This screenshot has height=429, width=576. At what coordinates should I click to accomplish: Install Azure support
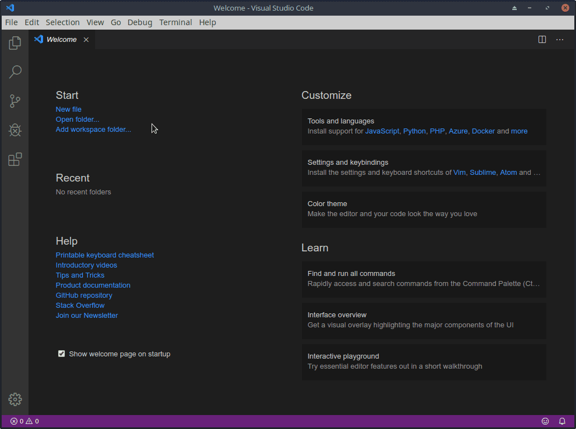[x=458, y=131]
